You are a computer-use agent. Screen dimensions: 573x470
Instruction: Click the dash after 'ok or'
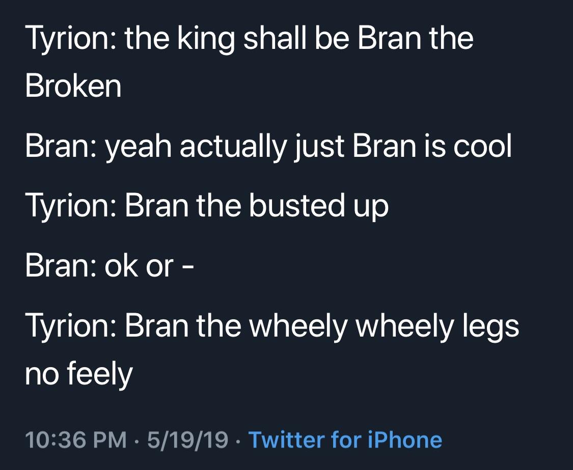coord(187,266)
